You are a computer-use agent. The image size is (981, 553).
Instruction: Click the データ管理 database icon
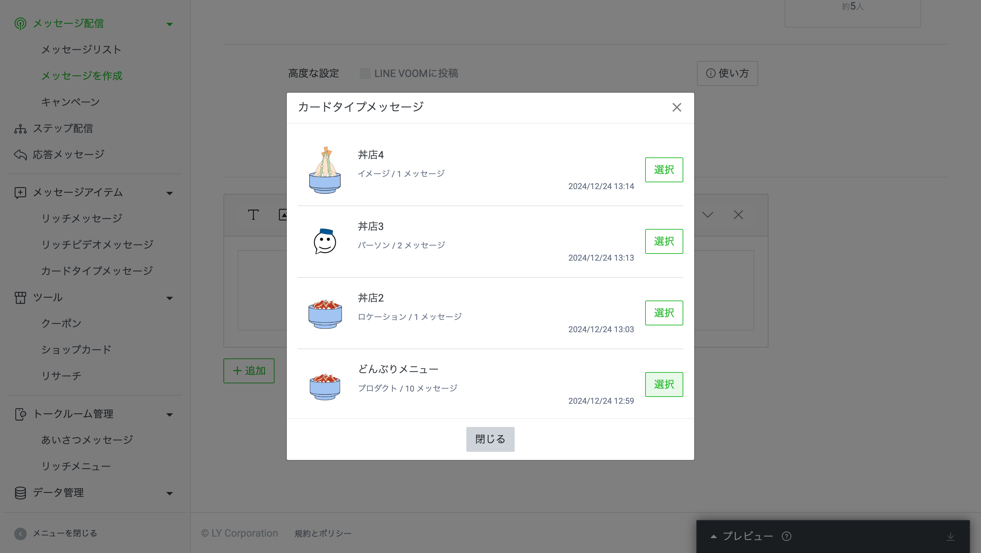pos(20,493)
